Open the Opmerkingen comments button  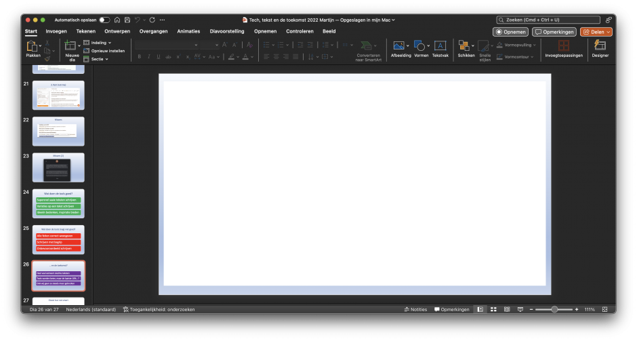(554, 32)
